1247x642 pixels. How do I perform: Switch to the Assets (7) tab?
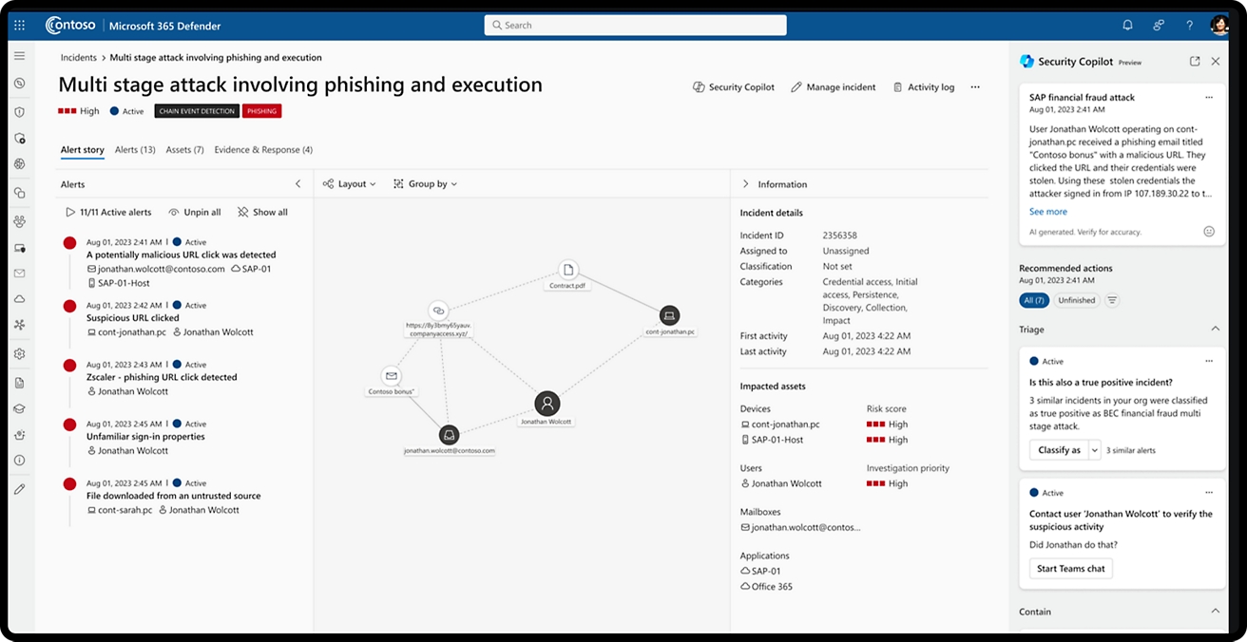click(184, 150)
